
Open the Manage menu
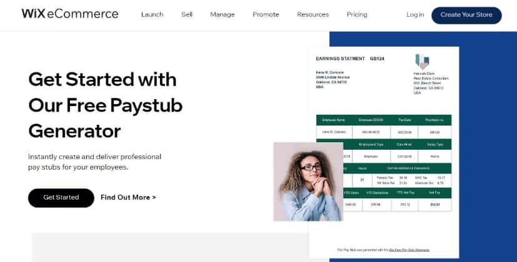[x=222, y=14]
